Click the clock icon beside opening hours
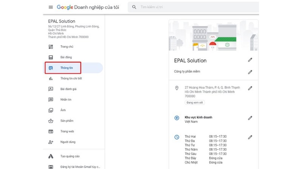302x169 pixels. click(x=177, y=137)
